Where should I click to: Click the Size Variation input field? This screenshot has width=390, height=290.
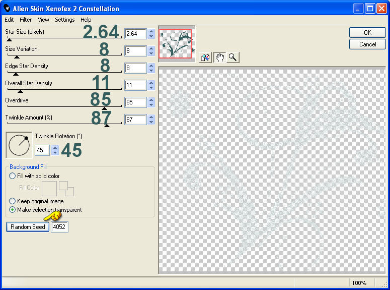pos(135,51)
